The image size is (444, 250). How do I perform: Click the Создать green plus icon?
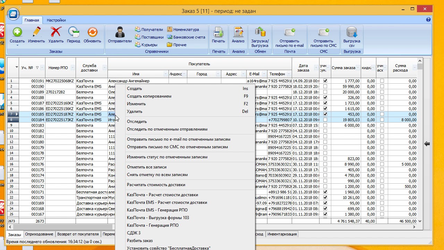coord(17,32)
